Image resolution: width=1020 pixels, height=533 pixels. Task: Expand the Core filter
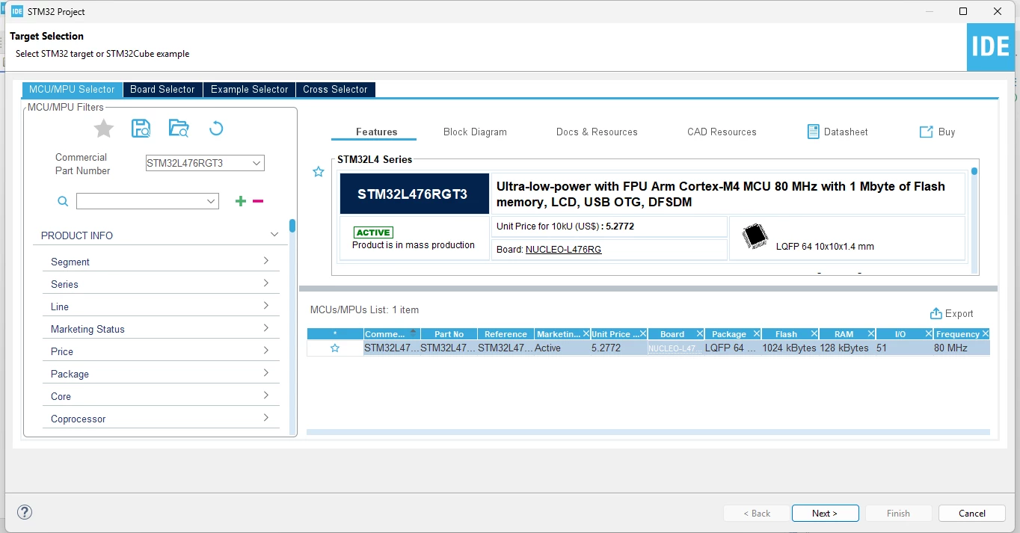pyautogui.click(x=266, y=395)
